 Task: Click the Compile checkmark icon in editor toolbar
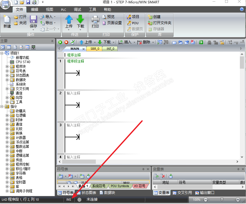tap(72, 42)
